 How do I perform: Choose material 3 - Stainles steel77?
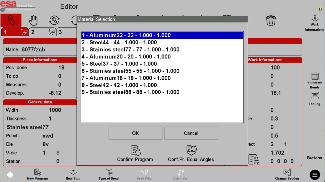[162, 50]
